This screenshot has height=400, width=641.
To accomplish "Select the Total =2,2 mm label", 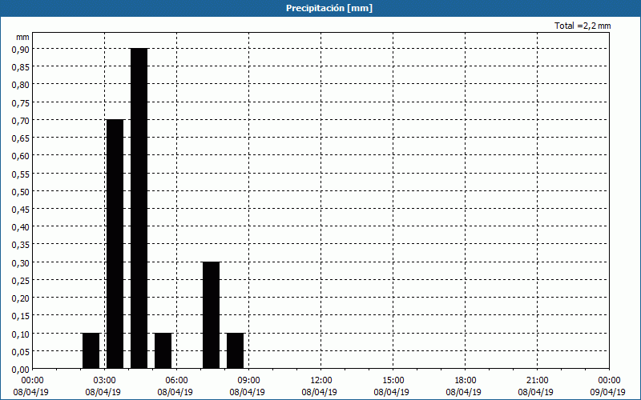I will click(583, 26).
